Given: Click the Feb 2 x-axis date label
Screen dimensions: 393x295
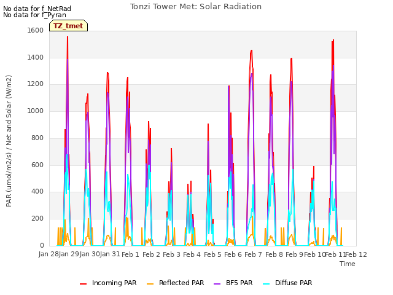Looking at the screenshot, I should point(151,254).
